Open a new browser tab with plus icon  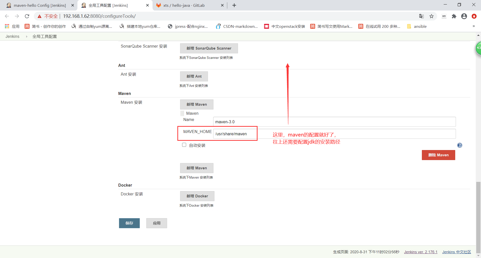tap(234, 5)
